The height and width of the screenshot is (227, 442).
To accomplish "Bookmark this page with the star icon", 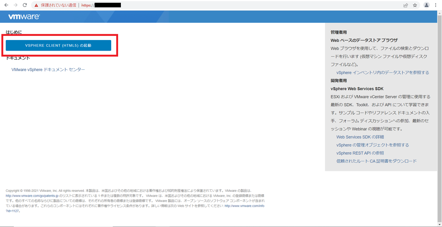I will pos(414,5).
